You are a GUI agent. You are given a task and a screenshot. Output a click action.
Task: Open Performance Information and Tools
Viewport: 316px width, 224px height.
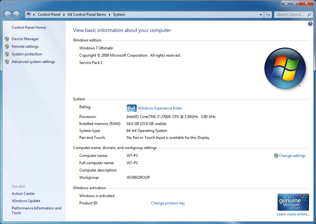tap(36, 210)
